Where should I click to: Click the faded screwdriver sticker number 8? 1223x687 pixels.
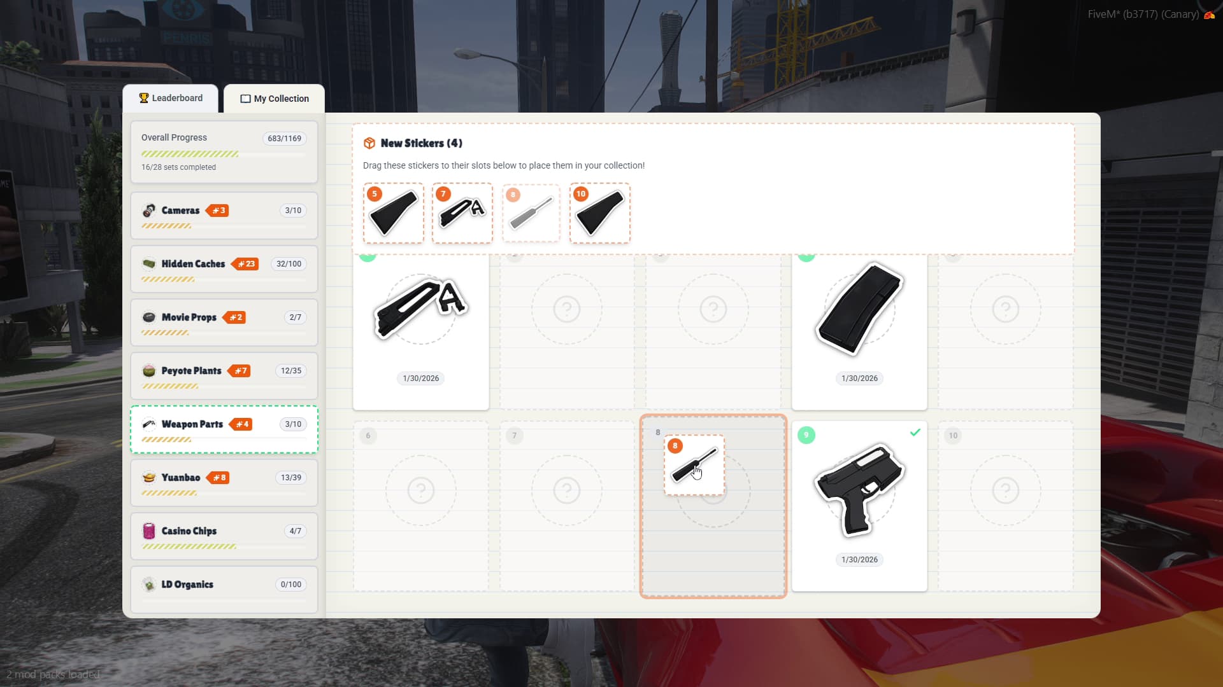[x=531, y=214]
